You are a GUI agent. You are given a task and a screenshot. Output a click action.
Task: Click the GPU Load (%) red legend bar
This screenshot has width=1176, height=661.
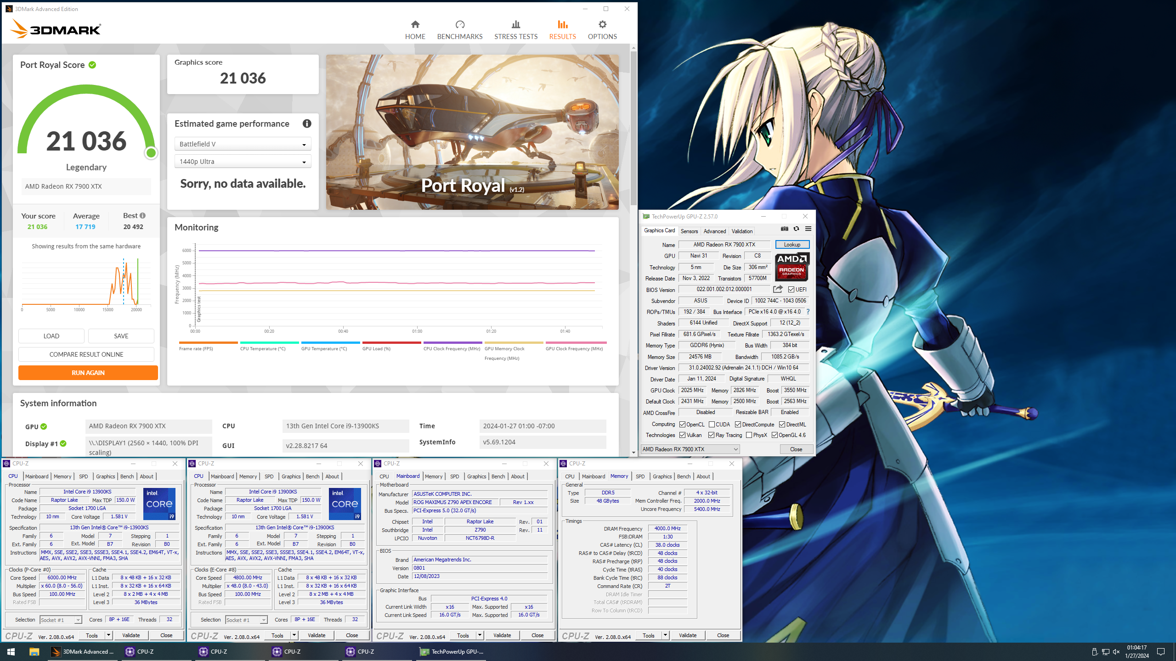(x=392, y=343)
